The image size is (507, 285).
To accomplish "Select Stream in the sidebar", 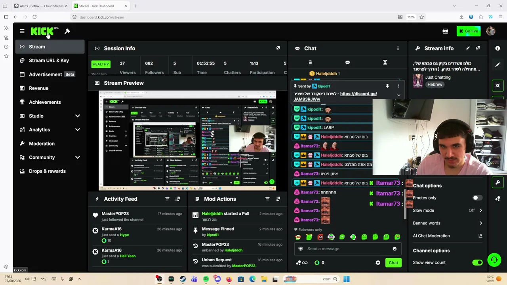I will tap(50, 47).
